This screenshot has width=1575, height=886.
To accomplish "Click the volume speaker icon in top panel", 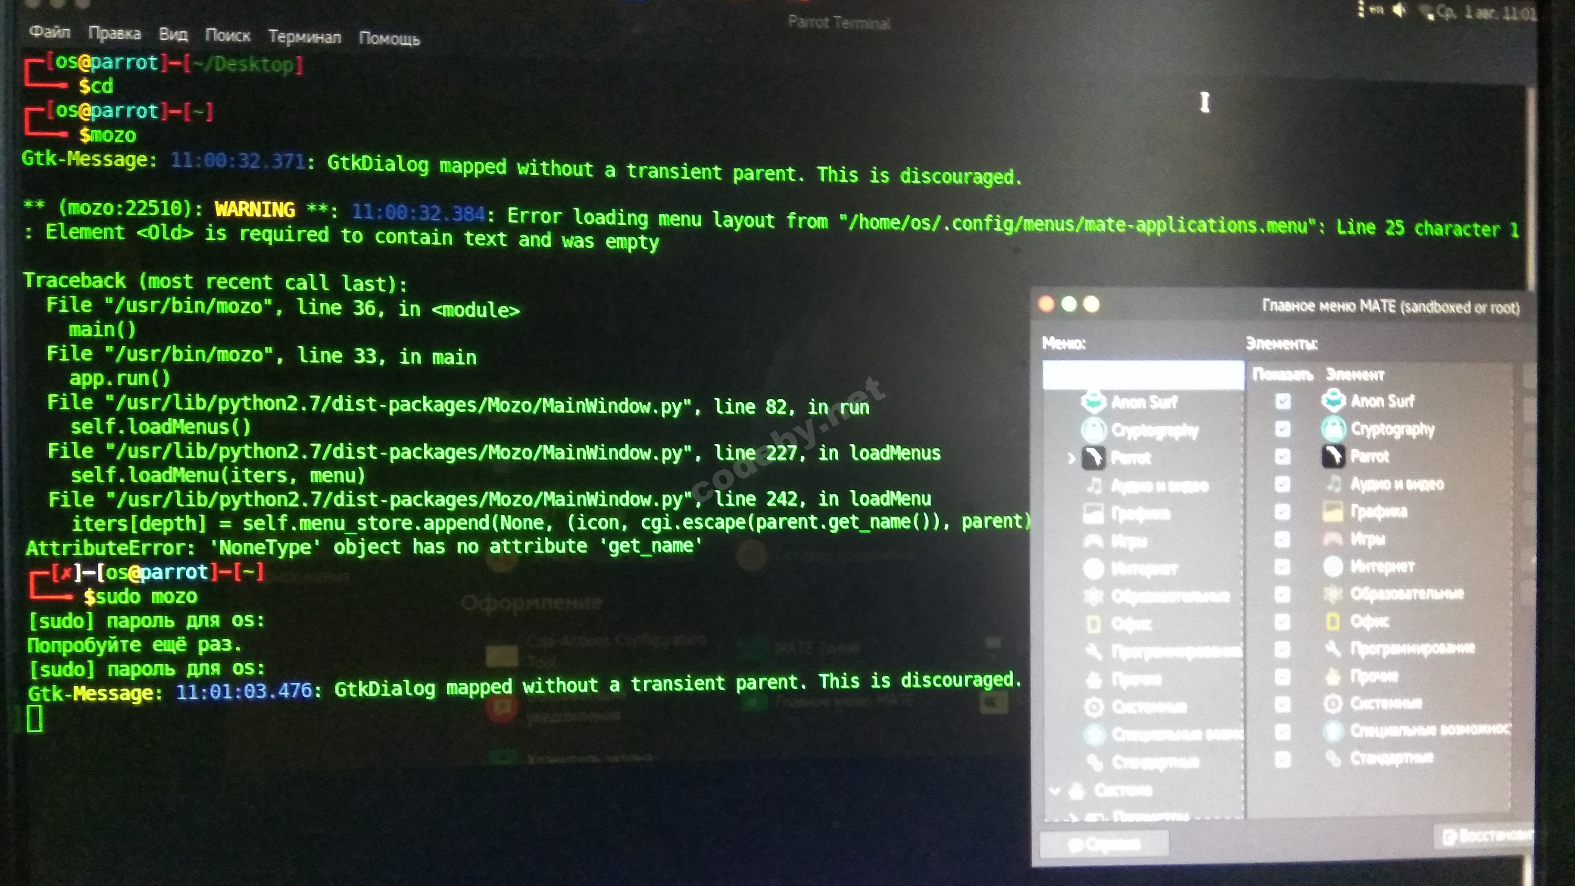I will [x=1400, y=10].
